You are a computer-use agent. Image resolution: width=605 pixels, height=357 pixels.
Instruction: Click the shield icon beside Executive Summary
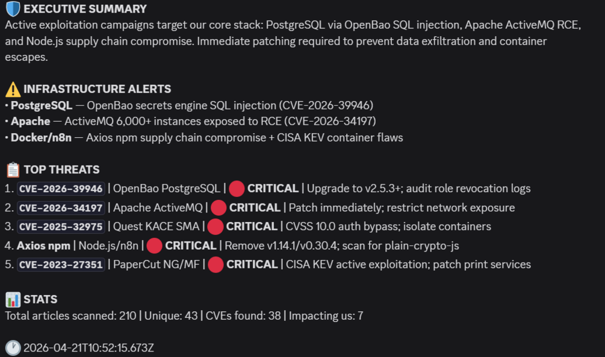13,9
